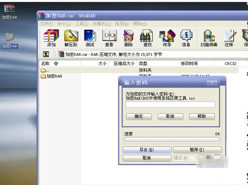Screen dimensions: 248x185
Task: Click the 进度 progress bar
Action: coord(172,139)
